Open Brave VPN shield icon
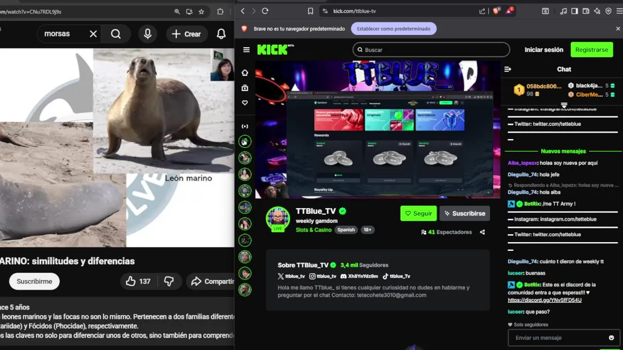The image size is (623, 350). click(608, 11)
